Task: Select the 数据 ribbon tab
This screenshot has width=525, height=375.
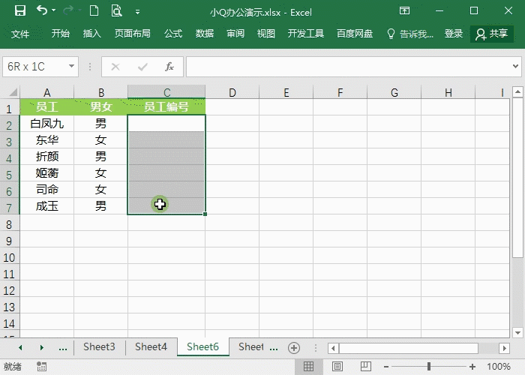Action: pos(205,34)
